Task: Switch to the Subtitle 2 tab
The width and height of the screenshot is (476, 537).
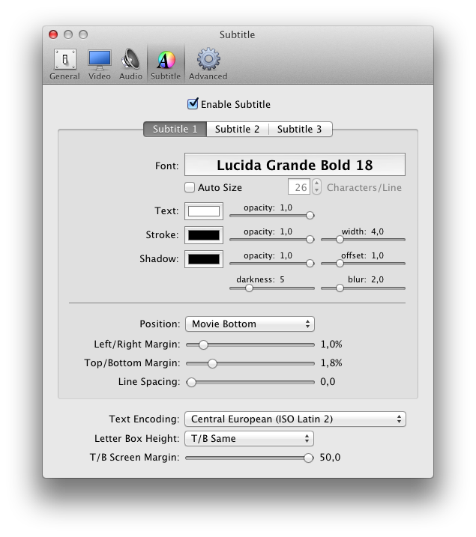Action: (237, 129)
